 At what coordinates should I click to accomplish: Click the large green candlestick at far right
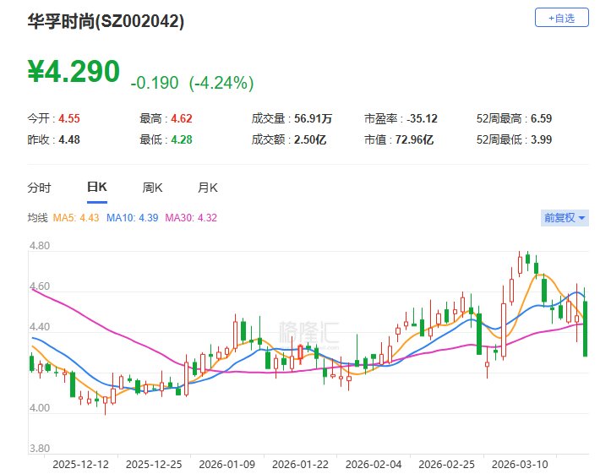[585, 328]
